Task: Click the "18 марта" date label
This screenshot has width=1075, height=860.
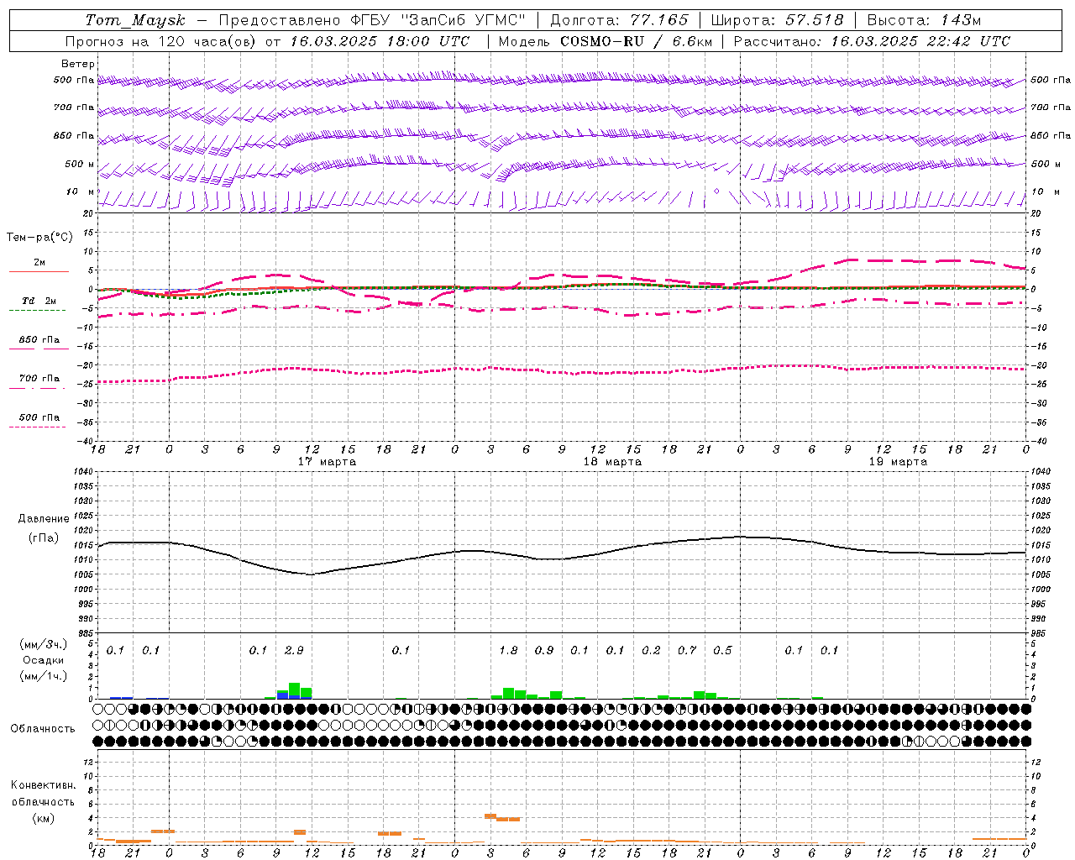Action: 612,462
